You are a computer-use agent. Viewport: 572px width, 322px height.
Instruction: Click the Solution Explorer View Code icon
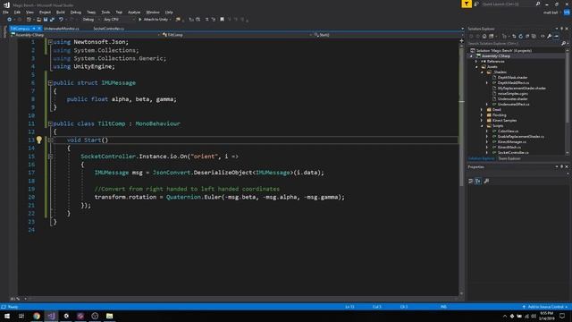point(543,36)
